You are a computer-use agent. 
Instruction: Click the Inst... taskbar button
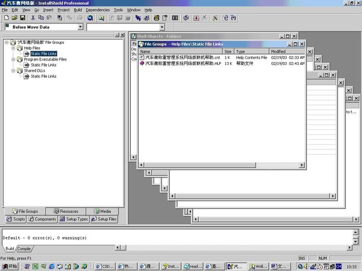tap(171, 267)
